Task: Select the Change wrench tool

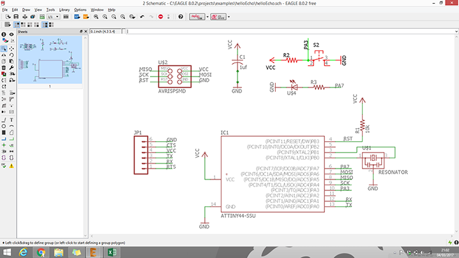Action: tap(11, 68)
